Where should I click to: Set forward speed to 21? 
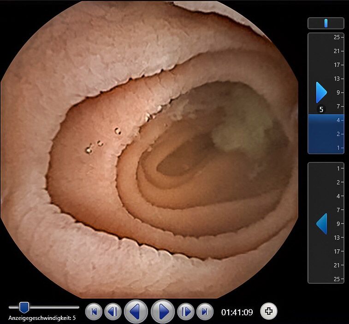click(337, 51)
